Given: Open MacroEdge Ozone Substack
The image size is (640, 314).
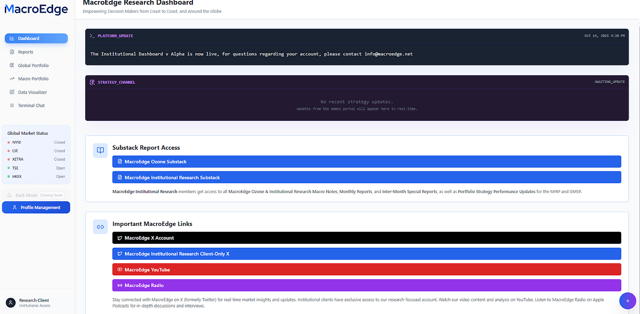Looking at the screenshot, I should 367,162.
